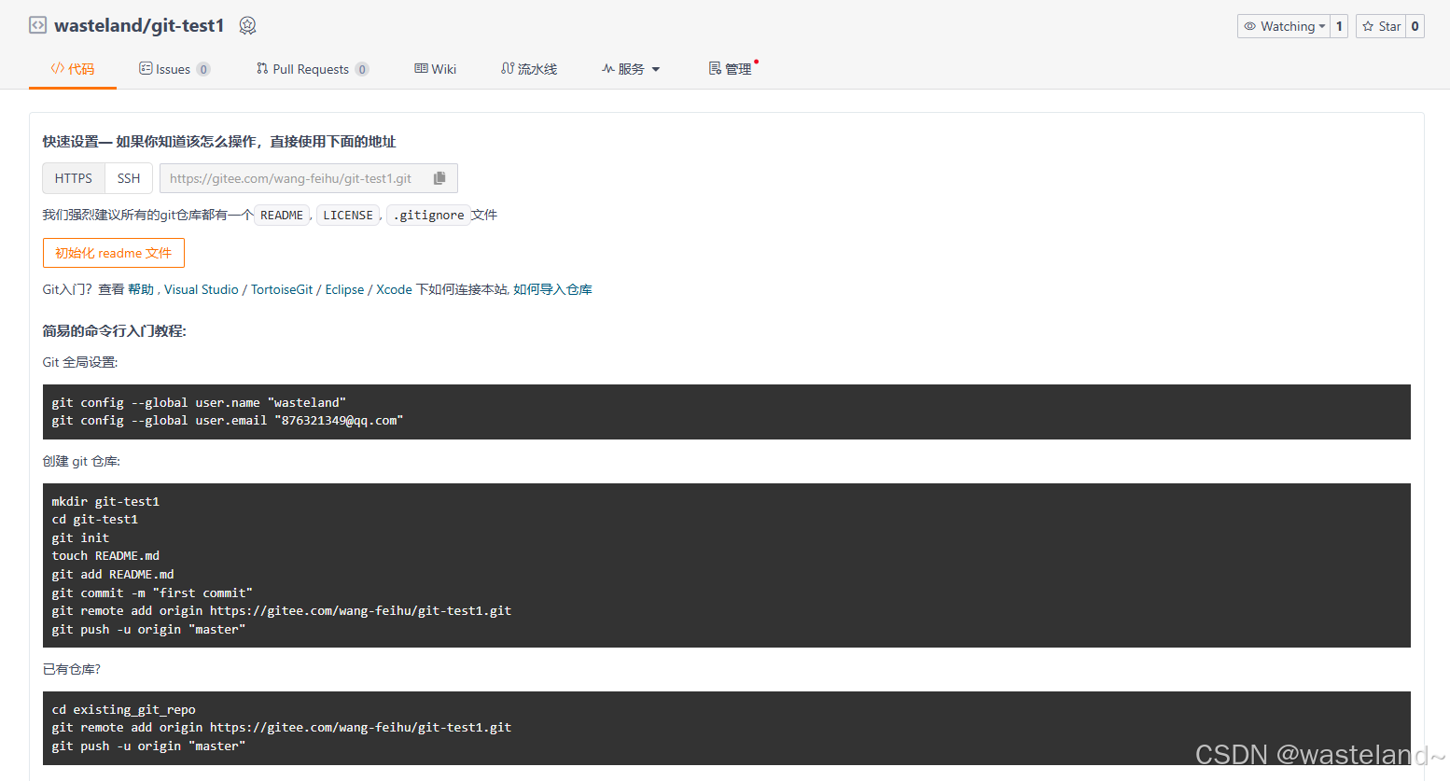Click the repository code icon beside wasteland/git-test1
The height and width of the screenshot is (781, 1450).
pyautogui.click(x=37, y=25)
